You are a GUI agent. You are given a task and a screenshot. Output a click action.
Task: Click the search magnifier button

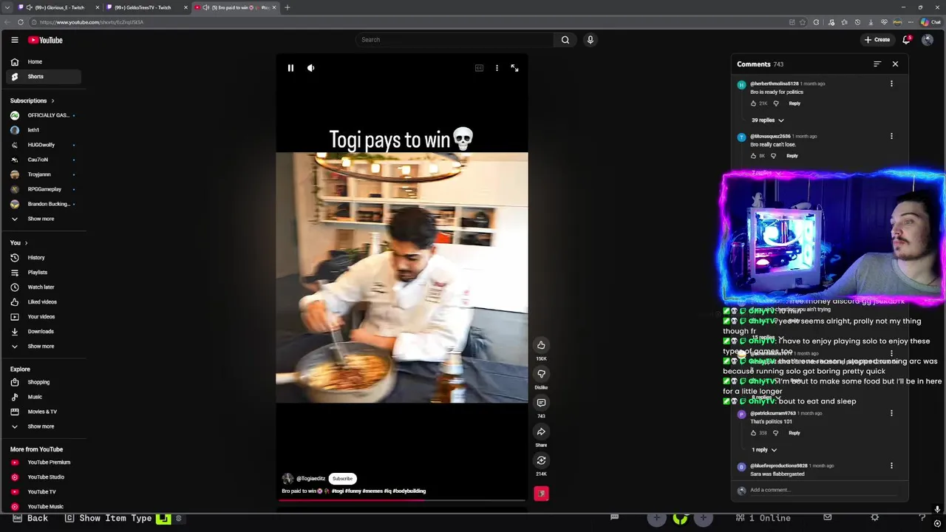565,40
